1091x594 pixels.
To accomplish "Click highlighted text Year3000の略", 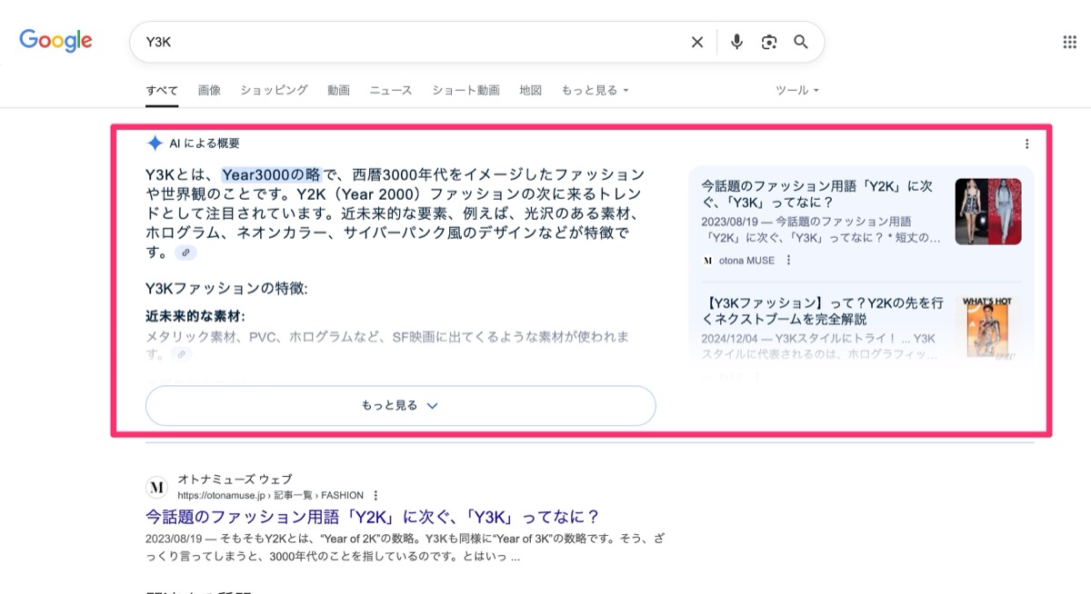I will point(271,174).
